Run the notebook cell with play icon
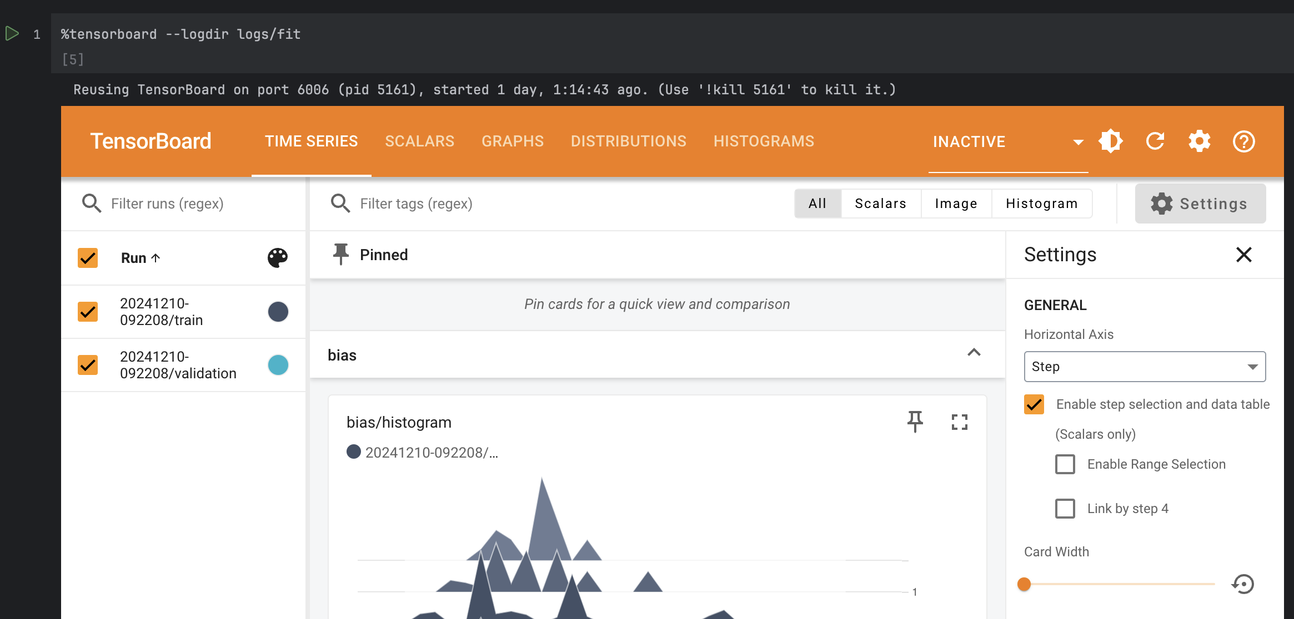Viewport: 1294px width, 619px height. 12,34
